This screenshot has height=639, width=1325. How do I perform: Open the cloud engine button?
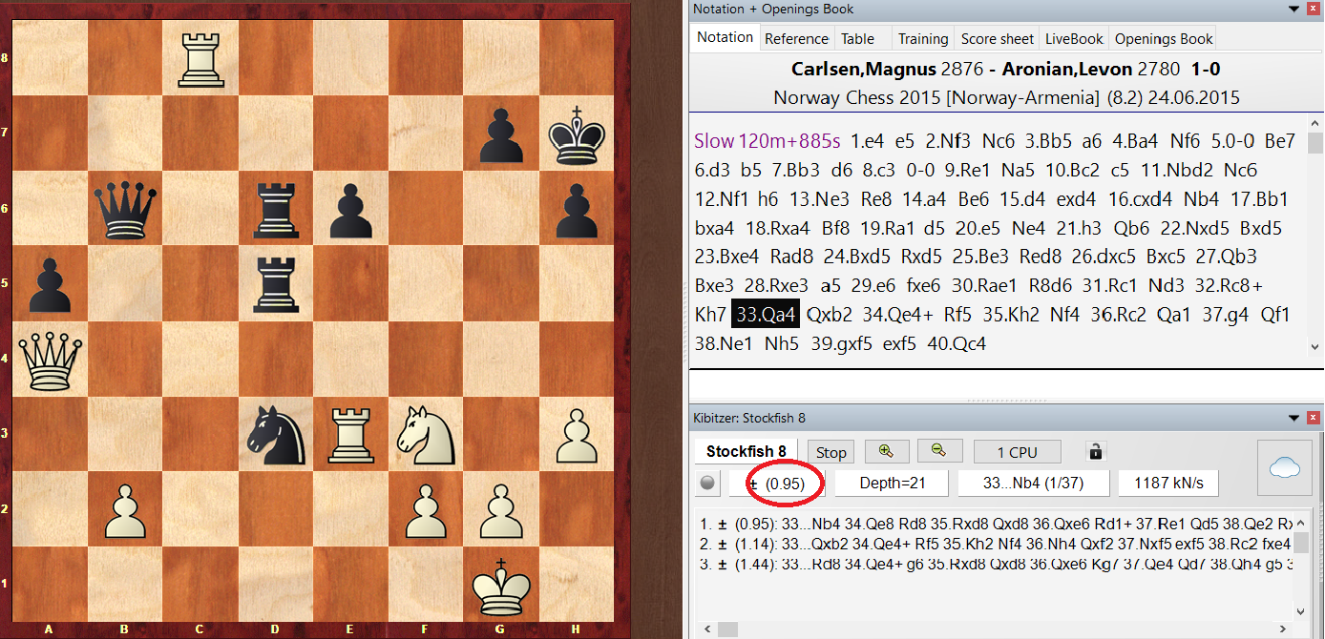click(1286, 467)
